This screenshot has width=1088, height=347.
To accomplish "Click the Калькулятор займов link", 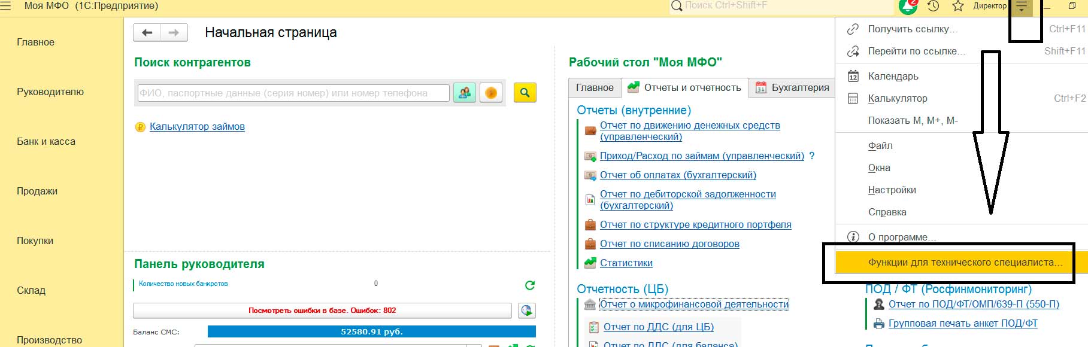I will [197, 127].
